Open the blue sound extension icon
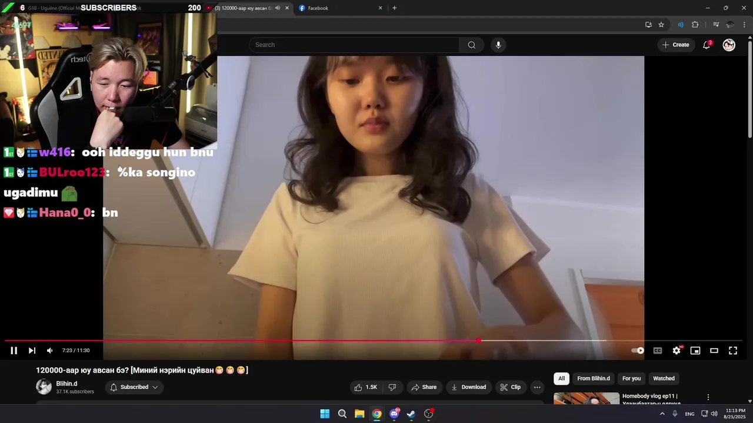Image resolution: width=753 pixels, height=423 pixels. pyautogui.click(x=681, y=25)
